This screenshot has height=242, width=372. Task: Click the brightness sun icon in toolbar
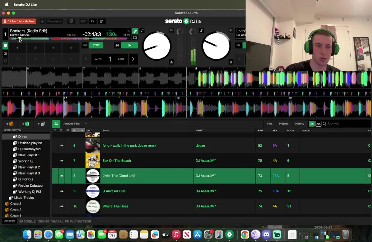[42, 21]
